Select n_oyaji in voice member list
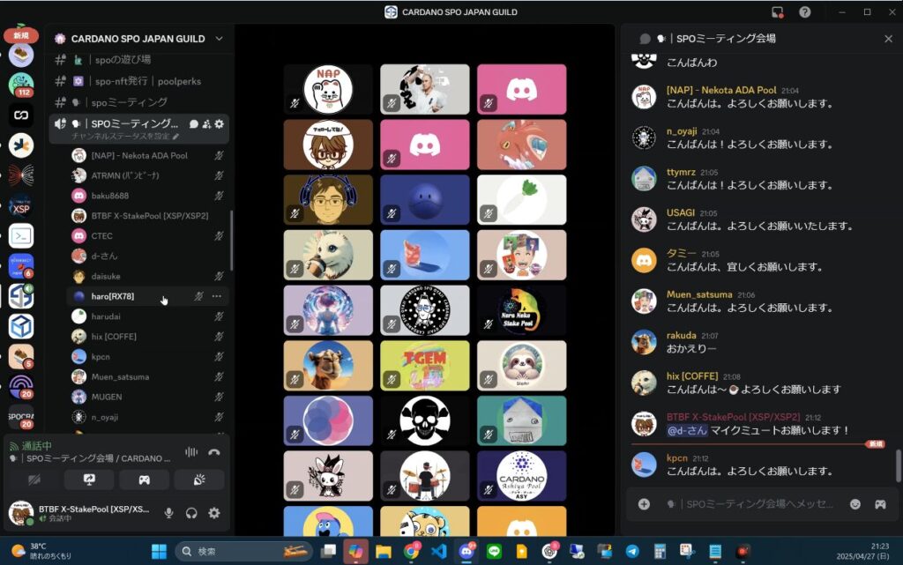The image size is (903, 565). point(148,417)
